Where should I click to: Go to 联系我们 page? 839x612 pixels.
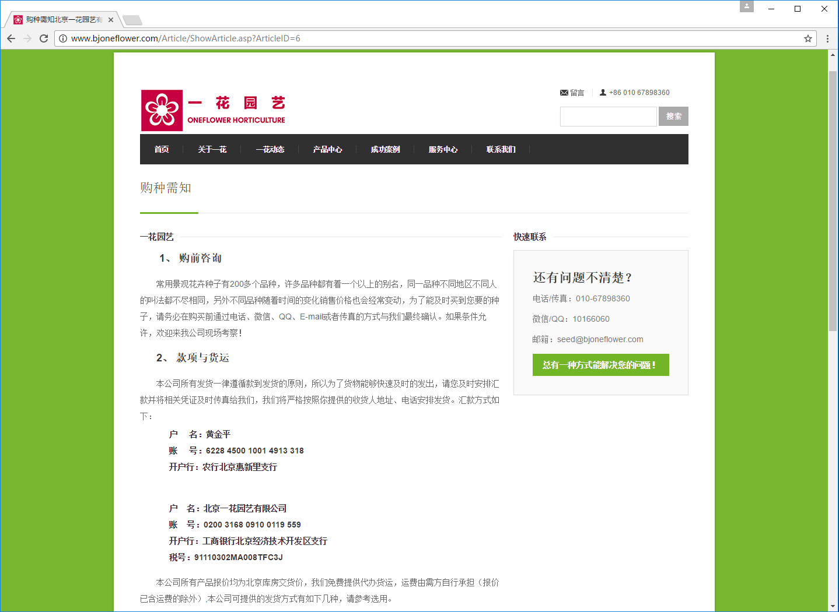[x=501, y=149]
